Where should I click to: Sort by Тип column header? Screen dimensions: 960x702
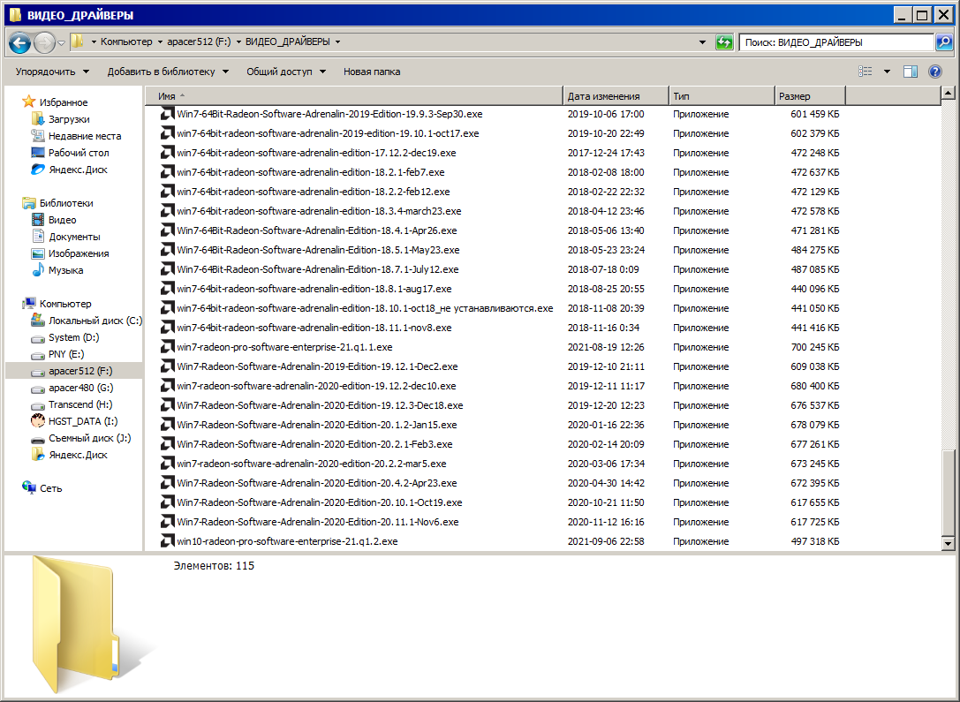point(722,96)
